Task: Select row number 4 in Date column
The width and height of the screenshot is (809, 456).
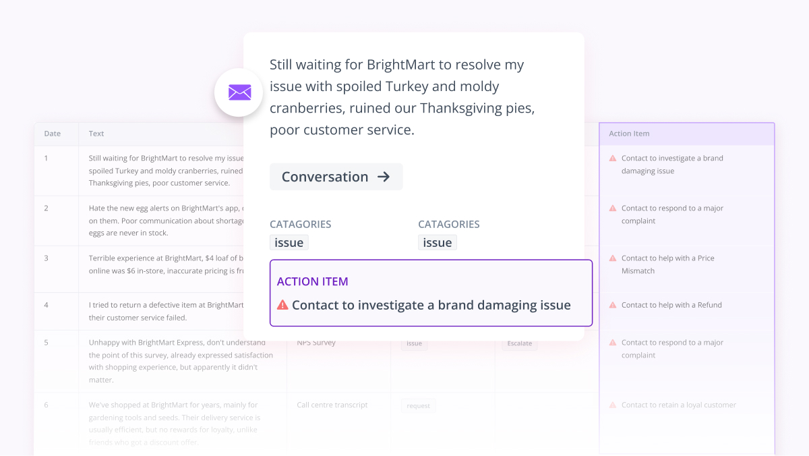Action: pyautogui.click(x=46, y=305)
